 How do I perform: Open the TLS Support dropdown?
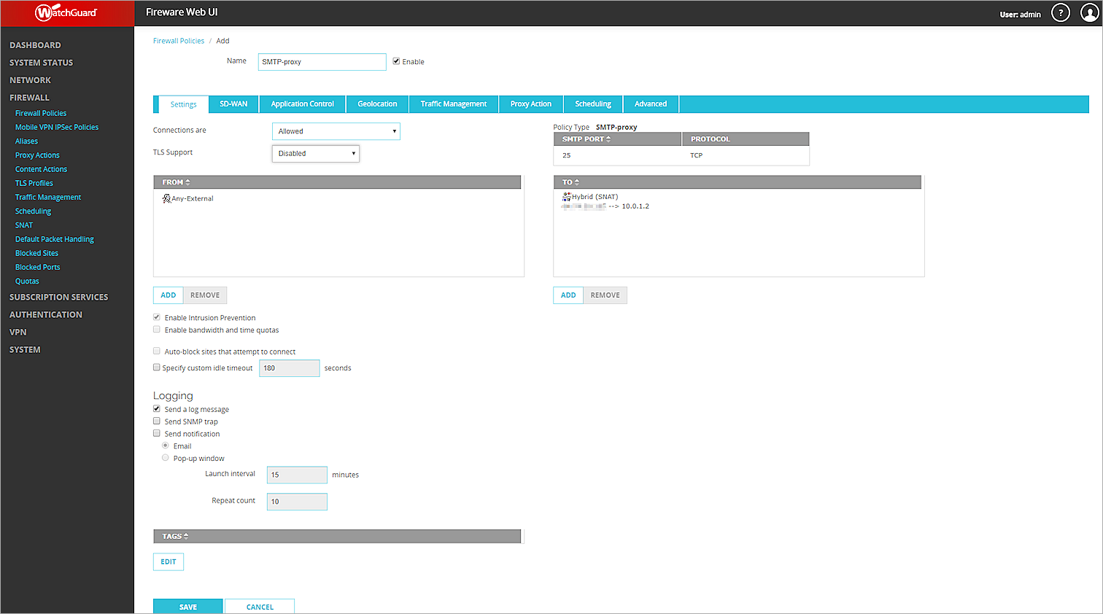pos(315,153)
